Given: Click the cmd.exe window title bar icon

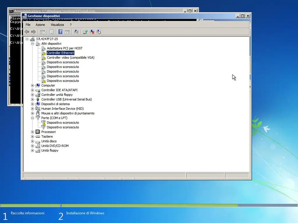Looking at the screenshot, I should [11, 11].
